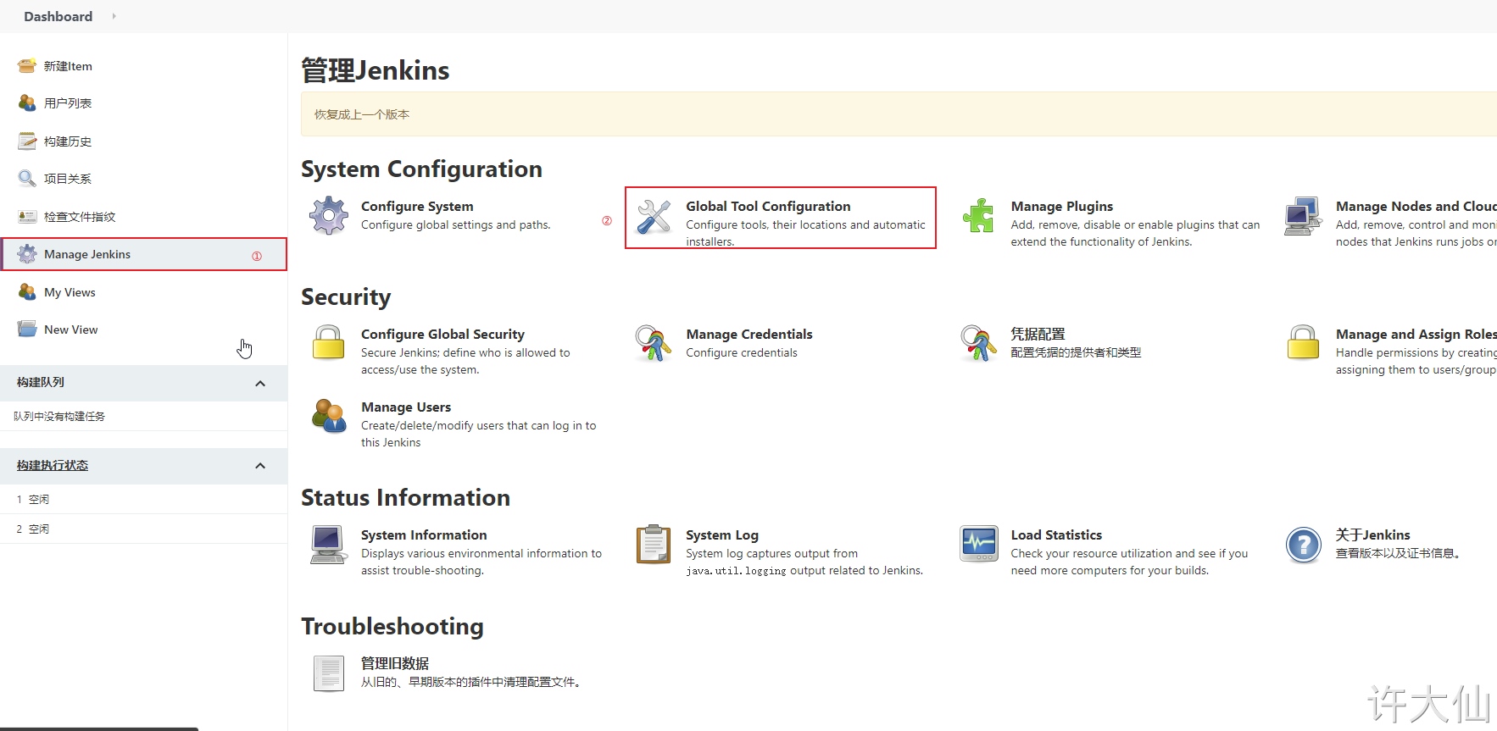Open Manage and Assign Roles link
1497x731 pixels.
tap(1416, 334)
